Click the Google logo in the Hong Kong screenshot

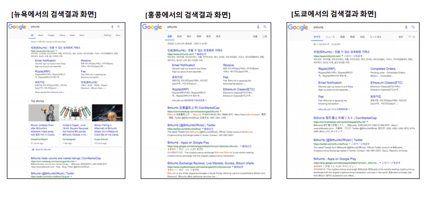[152, 27]
